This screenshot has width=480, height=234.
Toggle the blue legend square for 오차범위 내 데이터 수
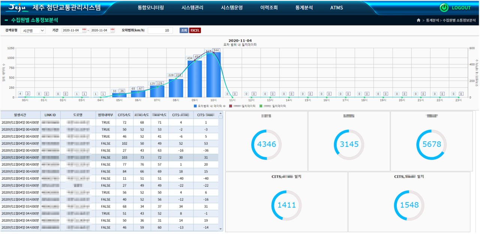coord(196,106)
